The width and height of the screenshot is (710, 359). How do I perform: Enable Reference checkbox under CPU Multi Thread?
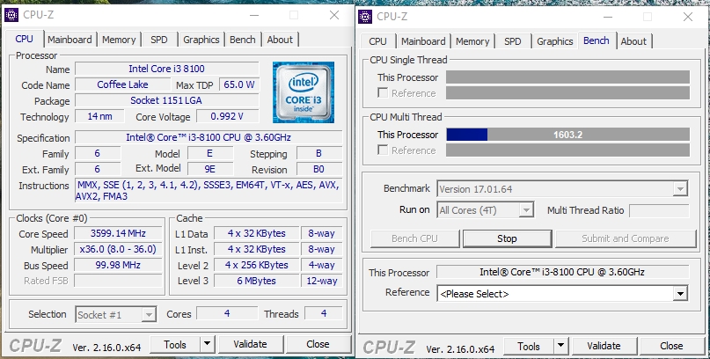383,150
